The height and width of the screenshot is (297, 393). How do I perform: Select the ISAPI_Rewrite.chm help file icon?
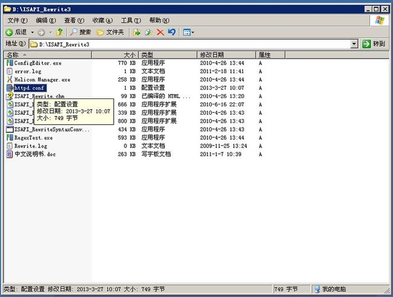(x=10, y=96)
